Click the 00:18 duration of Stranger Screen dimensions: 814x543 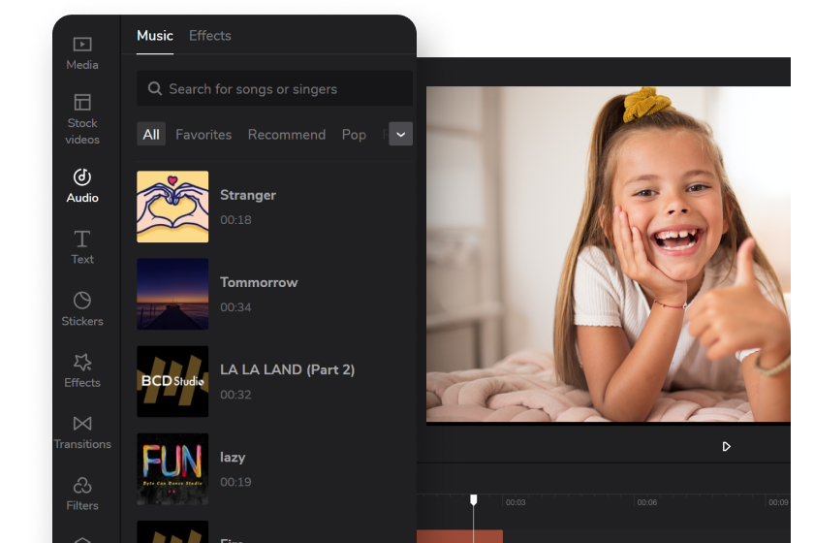235,220
